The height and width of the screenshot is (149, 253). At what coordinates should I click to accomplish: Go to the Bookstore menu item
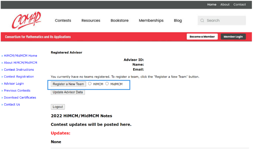click(119, 20)
